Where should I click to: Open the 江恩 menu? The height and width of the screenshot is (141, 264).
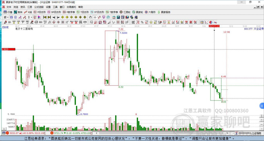pos(30,7)
